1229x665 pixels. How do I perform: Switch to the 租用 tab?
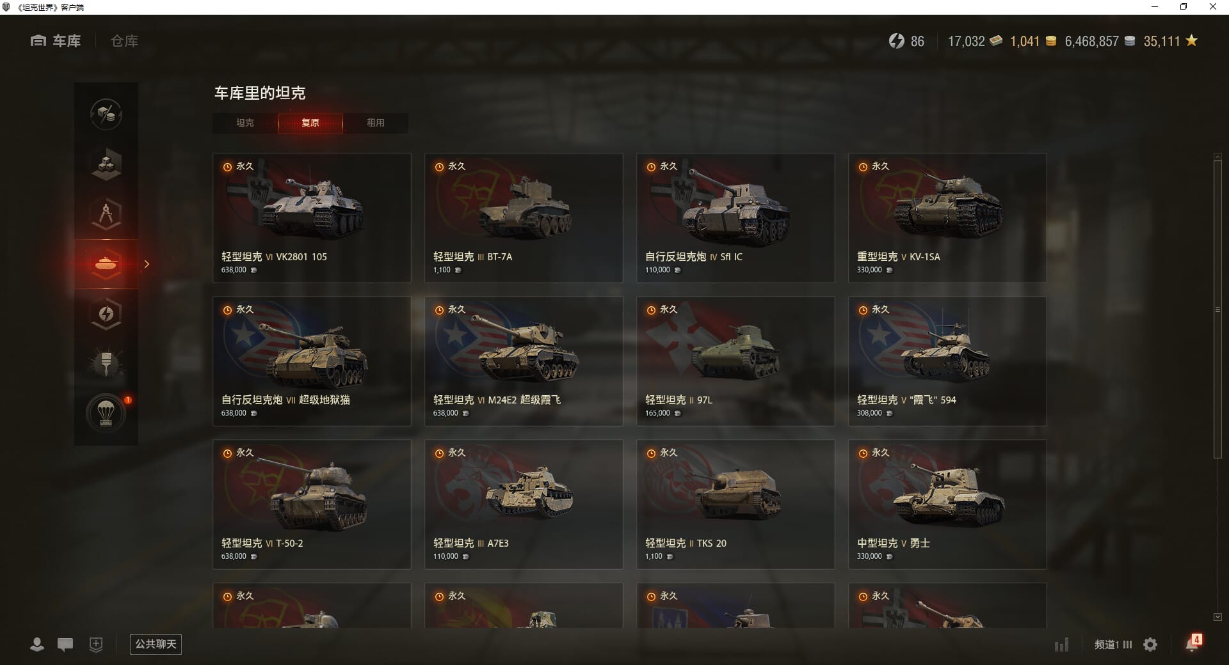pyautogui.click(x=376, y=123)
